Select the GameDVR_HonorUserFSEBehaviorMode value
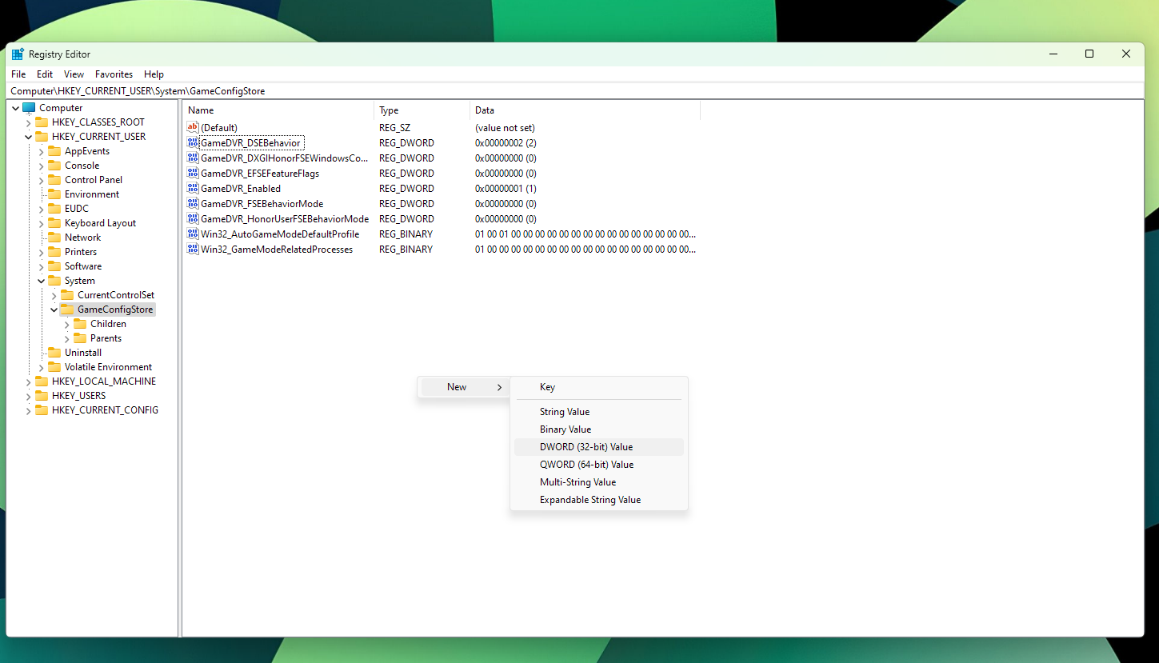This screenshot has height=663, width=1159. pyautogui.click(x=285, y=219)
